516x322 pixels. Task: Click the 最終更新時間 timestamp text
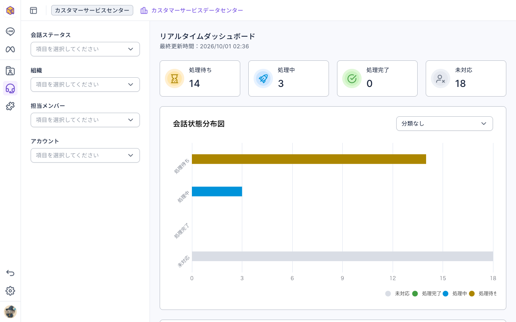(x=204, y=46)
